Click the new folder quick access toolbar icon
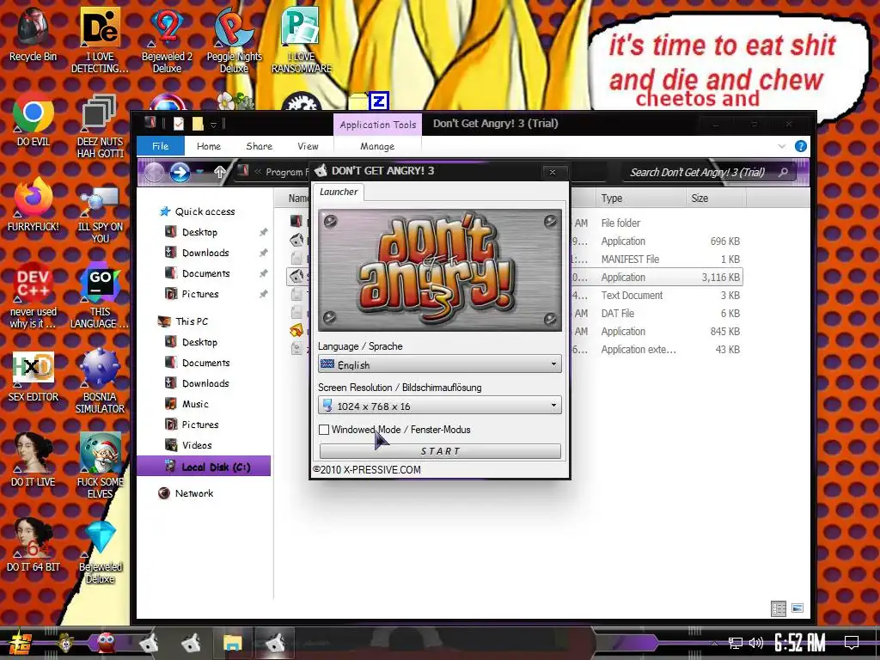This screenshot has height=660, width=880. pos(198,124)
